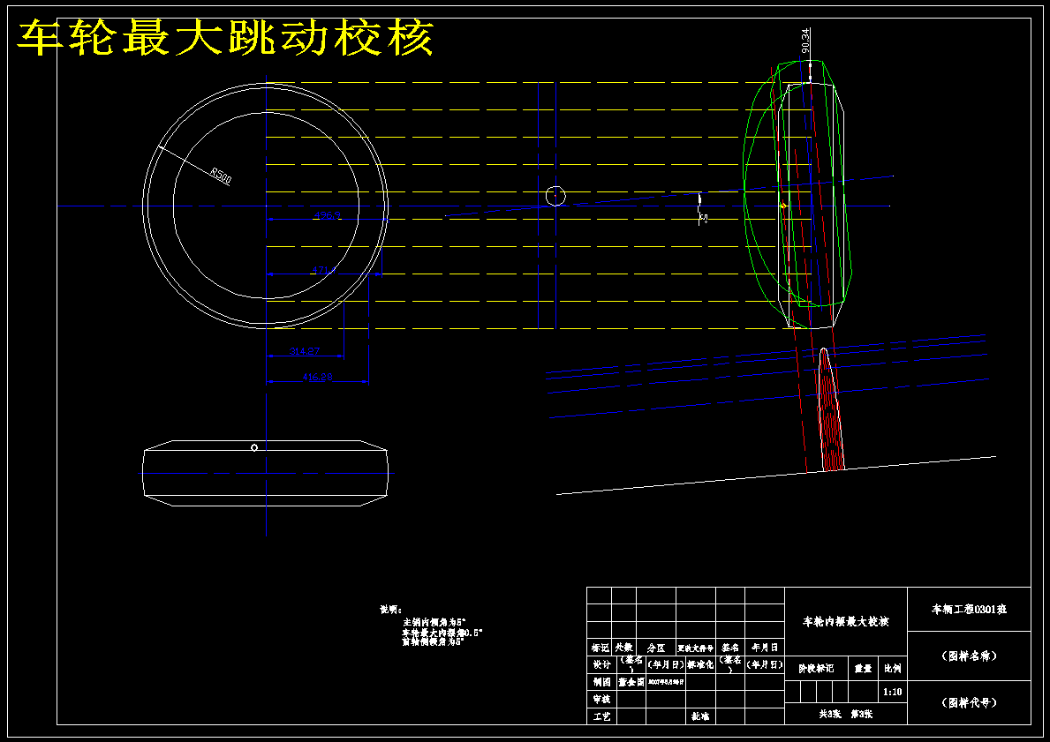1050x742 pixels.
Task: Click the small circle on the tire top view
Action: [x=253, y=447]
